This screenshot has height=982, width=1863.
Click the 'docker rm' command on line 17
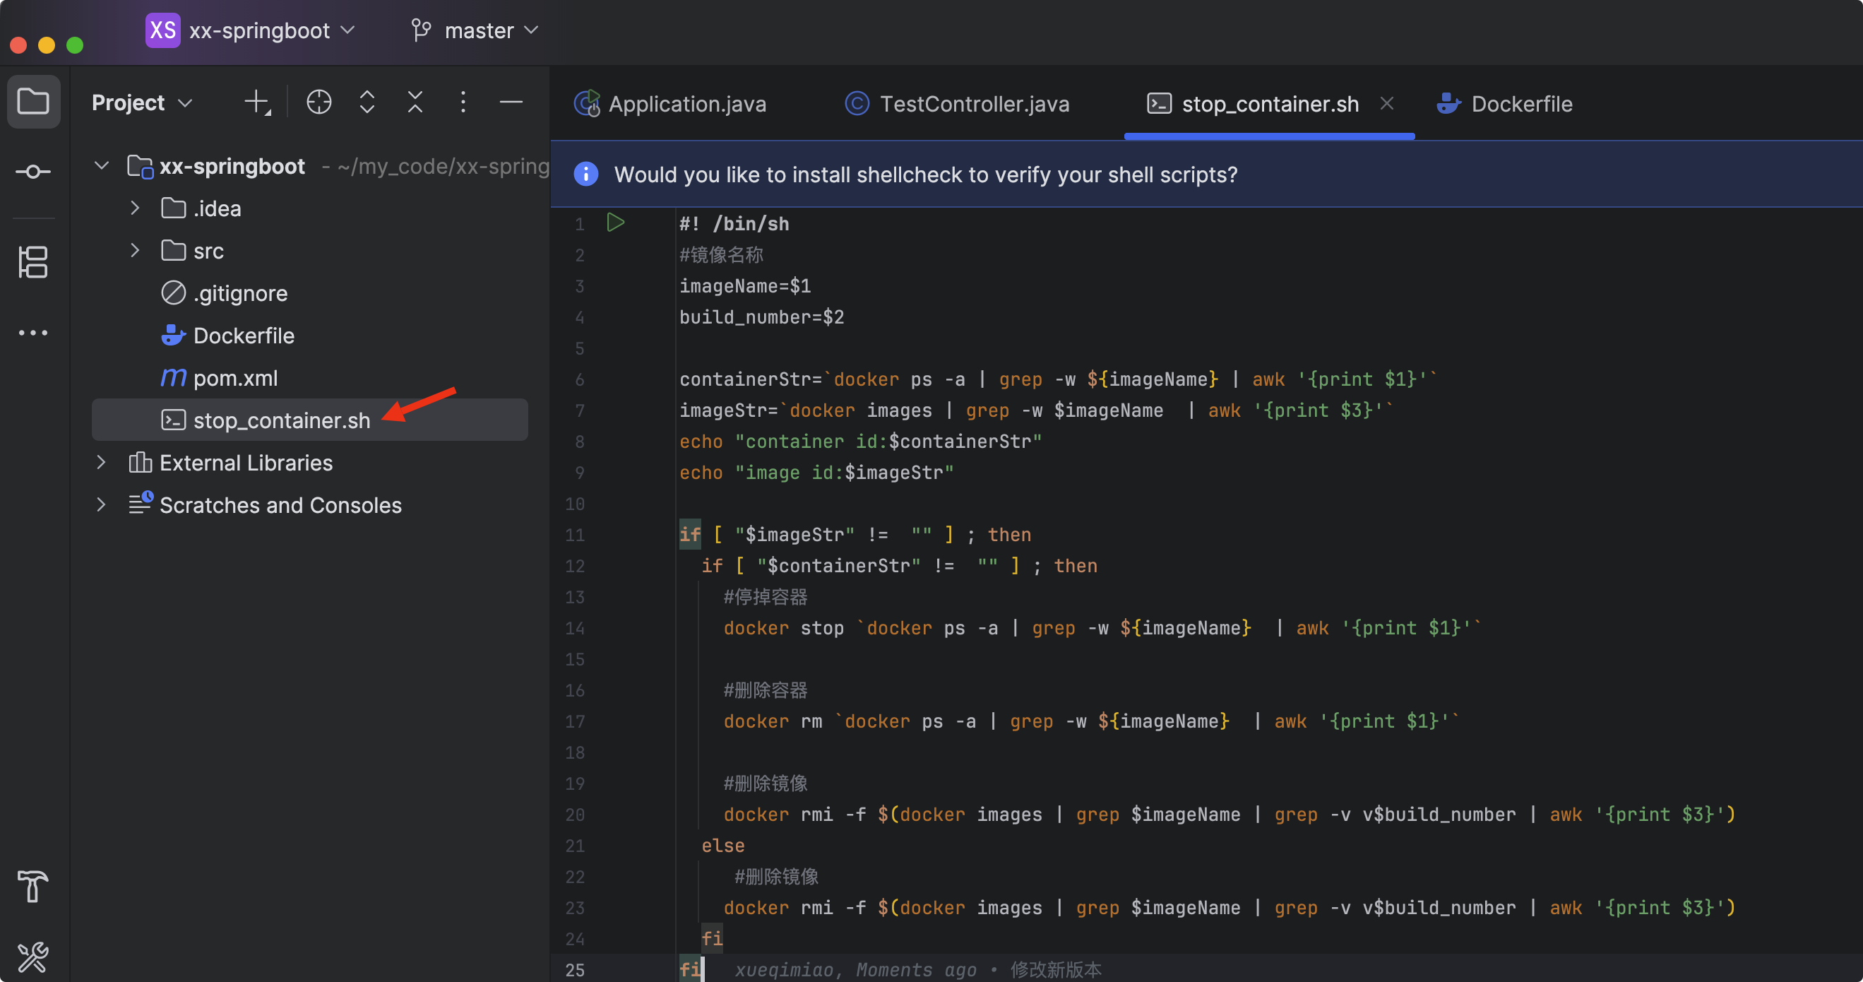pos(773,721)
